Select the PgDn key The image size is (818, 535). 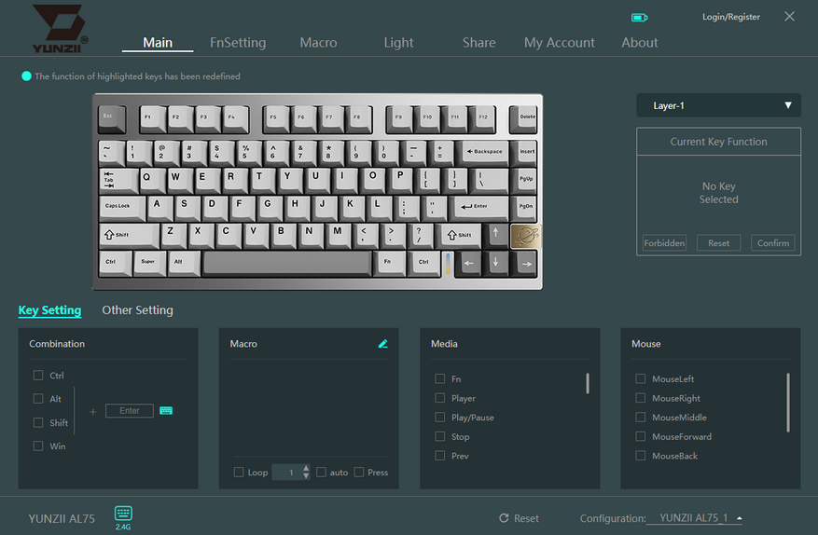click(x=524, y=208)
